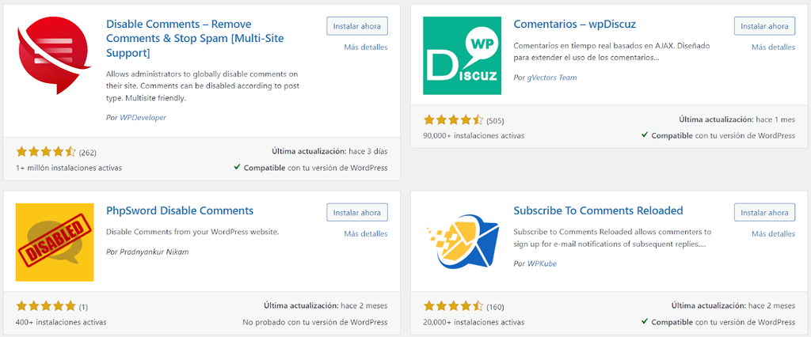Click the Subscribe To Comments Reloaded title
The width and height of the screenshot is (811, 337).
[x=598, y=210]
